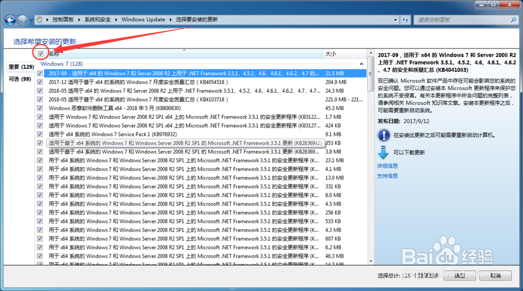The image size is (523, 291).
Task: Uncheck the KB4054518 monthly rollup checkbox
Action: click(40, 82)
